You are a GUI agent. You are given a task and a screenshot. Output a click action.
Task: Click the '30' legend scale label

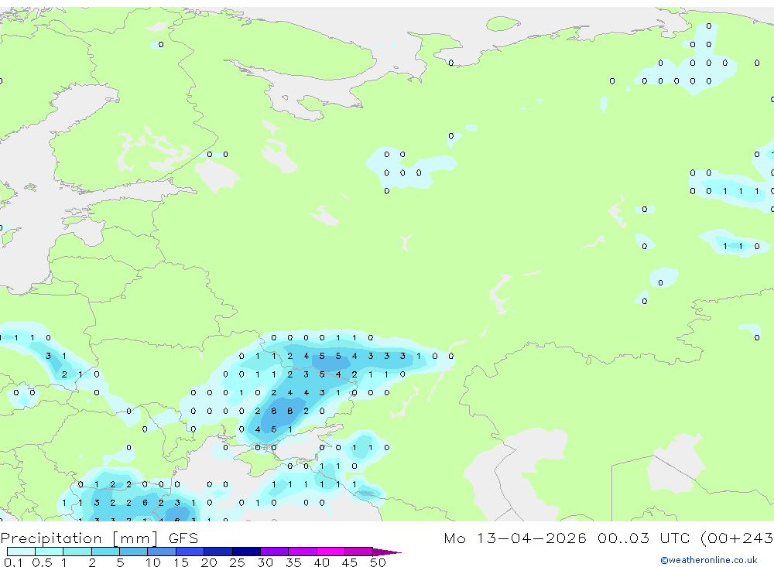tap(265, 562)
